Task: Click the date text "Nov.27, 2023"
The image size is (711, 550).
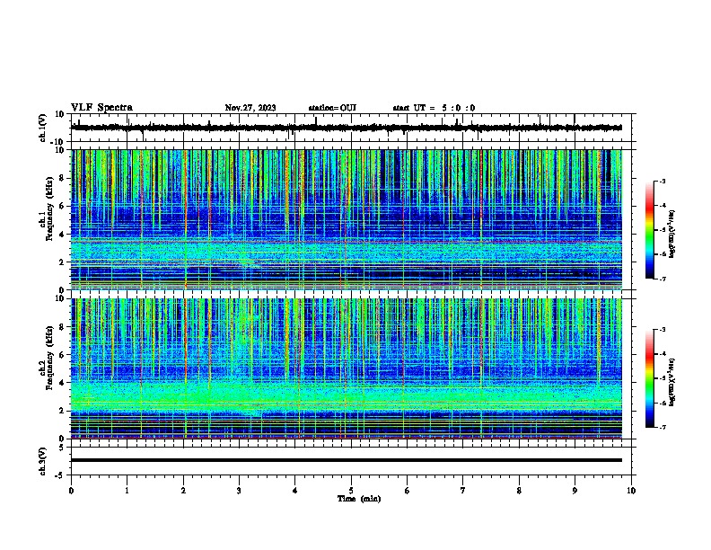Action: point(250,108)
